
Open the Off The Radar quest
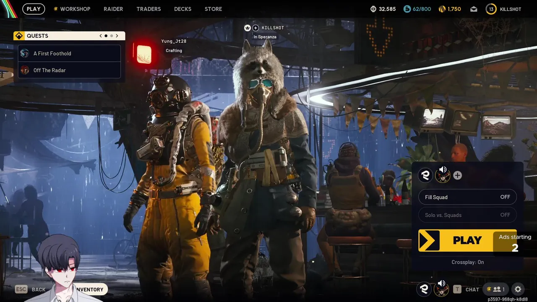(69, 70)
